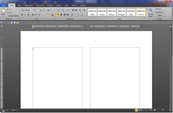
Task: Click the Copy command
Action: 9,13
